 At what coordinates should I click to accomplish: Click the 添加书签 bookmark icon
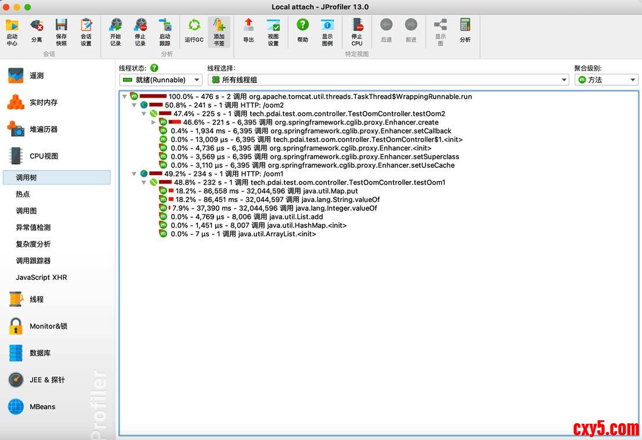(219, 31)
